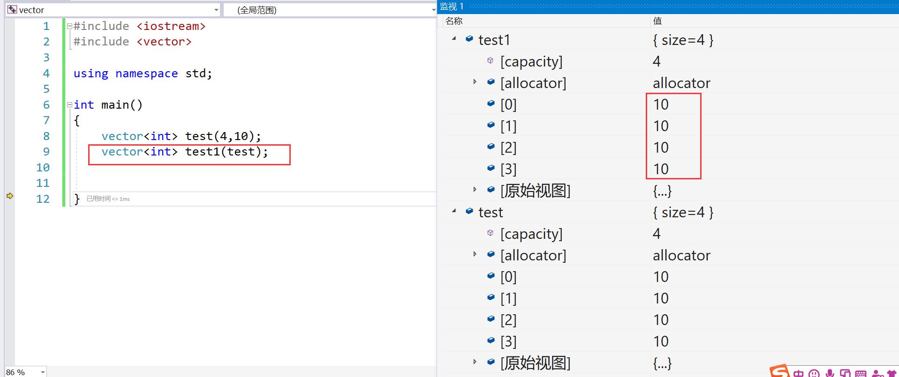This screenshot has height=377, width=899.
Task: Click the 已用时间 <= 1ms perf tip
Action: pos(108,199)
